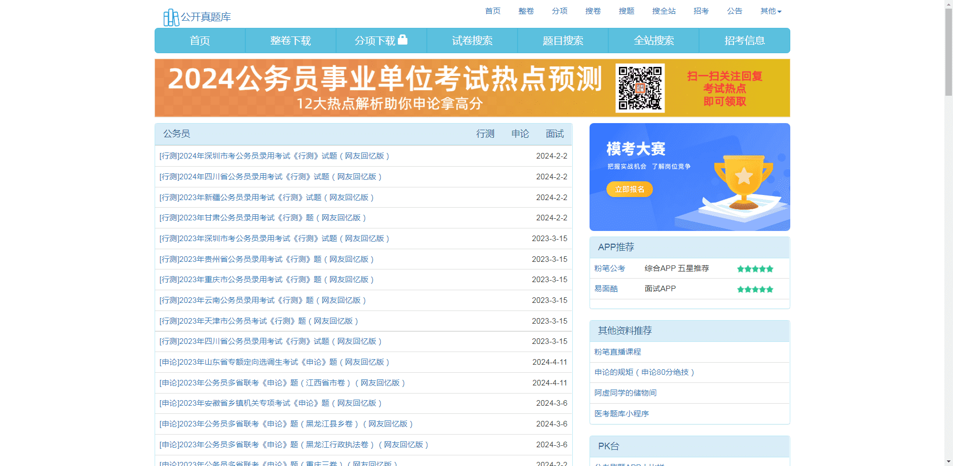Viewport: 953px width, 466px height.
Task: Open 分项 in the top nav
Action: [560, 11]
